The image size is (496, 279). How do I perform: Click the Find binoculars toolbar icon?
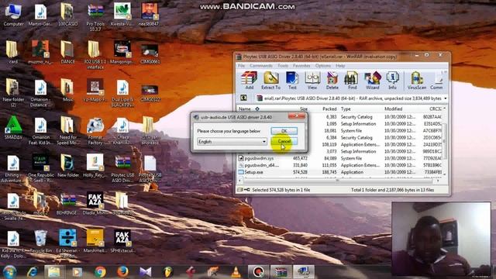click(352, 81)
